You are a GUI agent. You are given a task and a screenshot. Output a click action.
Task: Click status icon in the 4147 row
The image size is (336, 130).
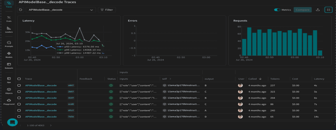click(111, 98)
